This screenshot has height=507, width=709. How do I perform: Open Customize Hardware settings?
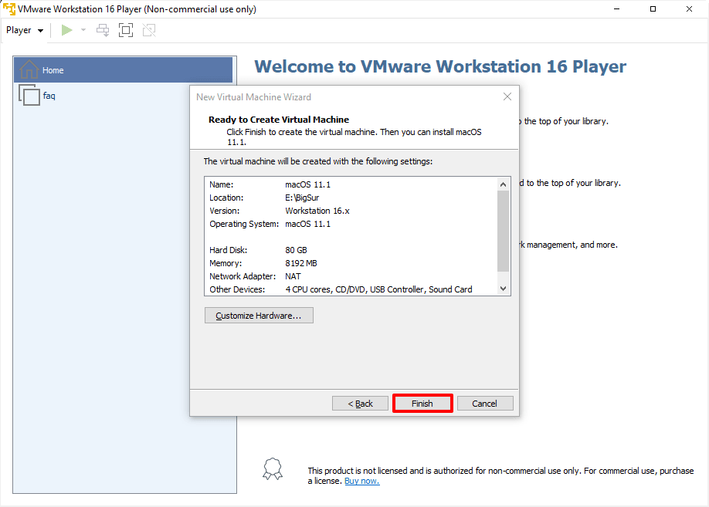pos(259,316)
